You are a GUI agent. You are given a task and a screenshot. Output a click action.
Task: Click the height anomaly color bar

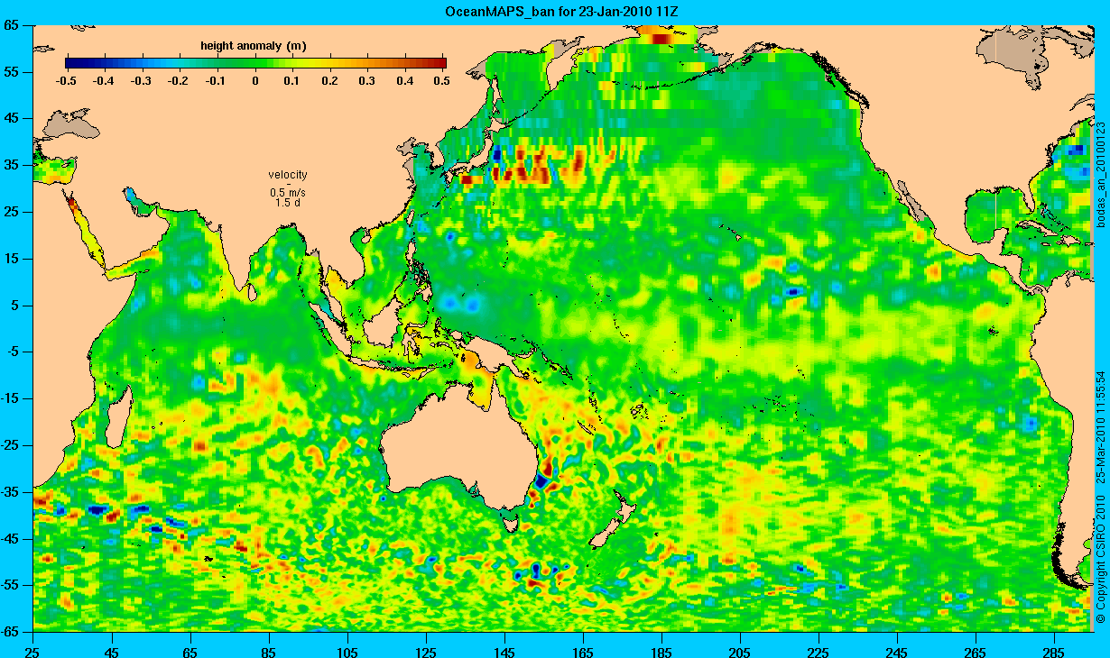[256, 63]
